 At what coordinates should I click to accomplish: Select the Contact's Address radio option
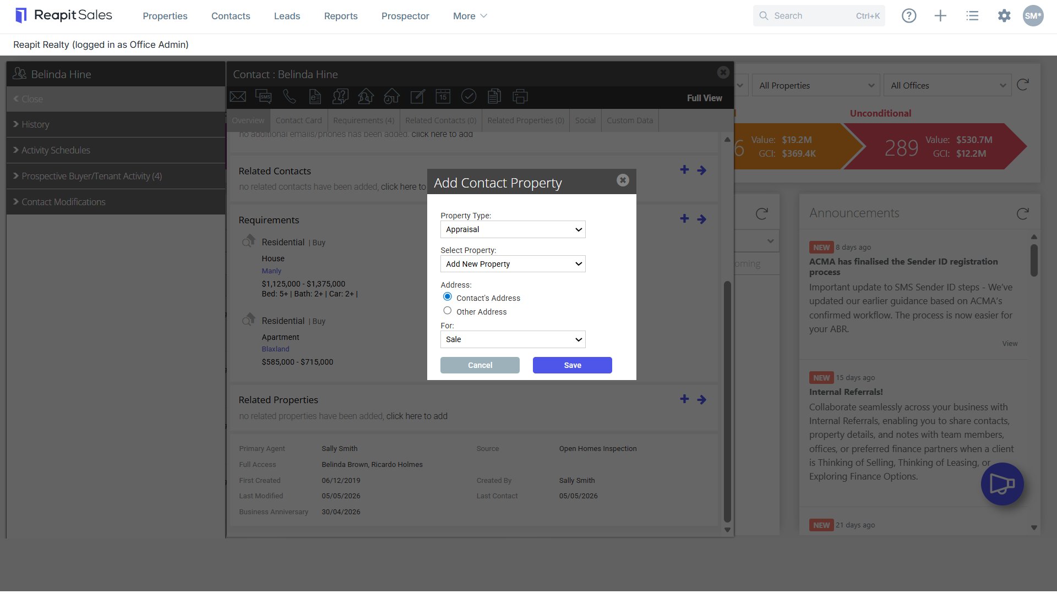[x=448, y=297]
